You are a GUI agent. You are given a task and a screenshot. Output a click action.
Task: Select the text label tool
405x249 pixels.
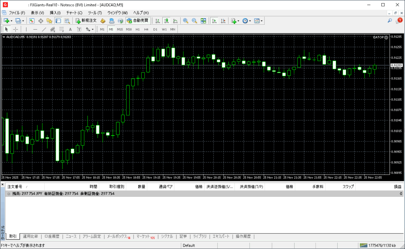point(70,29)
